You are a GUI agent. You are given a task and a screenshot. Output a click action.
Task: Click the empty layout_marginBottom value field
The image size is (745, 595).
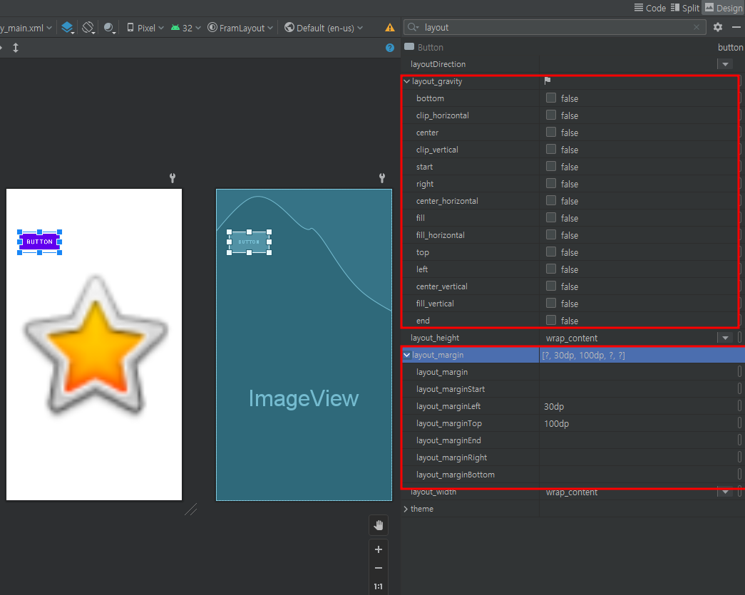pos(637,475)
